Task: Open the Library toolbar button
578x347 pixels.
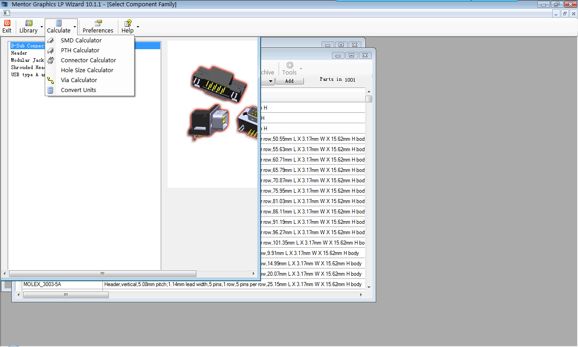Action: 28,27
